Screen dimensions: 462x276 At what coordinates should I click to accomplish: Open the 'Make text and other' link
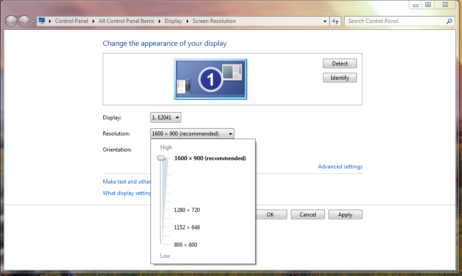pos(127,182)
